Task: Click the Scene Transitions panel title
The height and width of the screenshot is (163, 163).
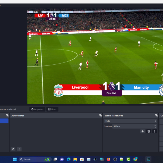Action: pos(114,116)
